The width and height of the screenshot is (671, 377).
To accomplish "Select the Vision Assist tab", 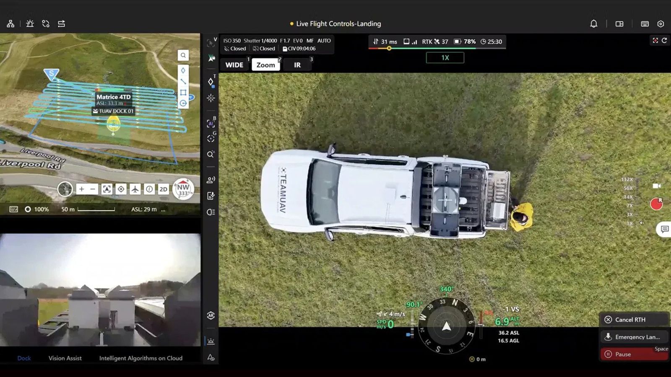I will pyautogui.click(x=65, y=358).
